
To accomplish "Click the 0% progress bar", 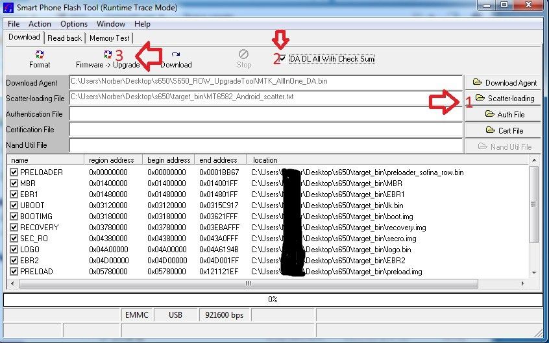I will pos(273,300).
